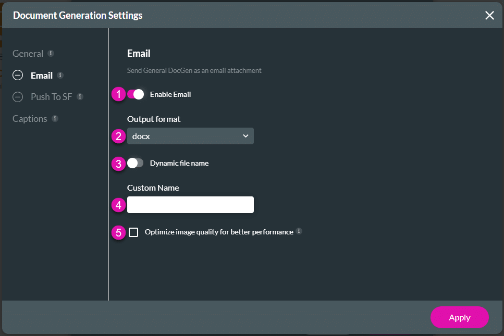Click Apply to save settings

459,317
